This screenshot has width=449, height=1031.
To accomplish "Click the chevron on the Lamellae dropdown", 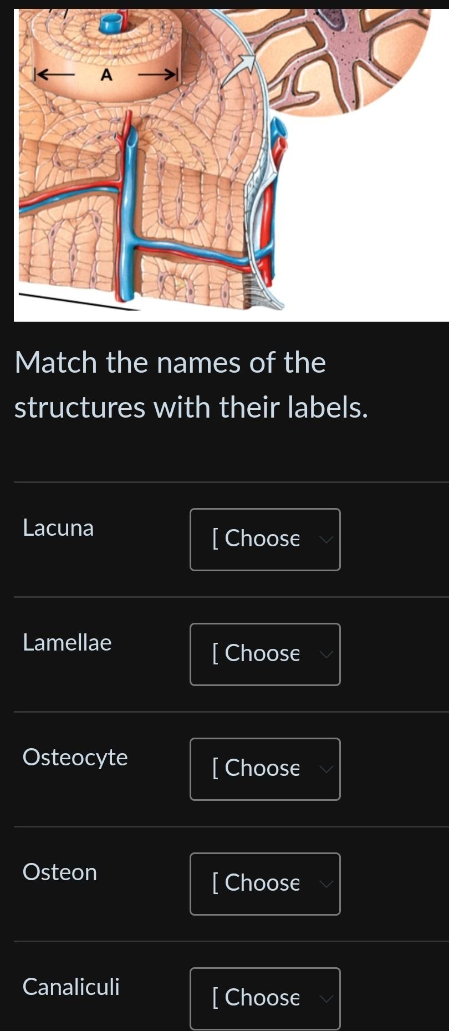I will point(326,654).
